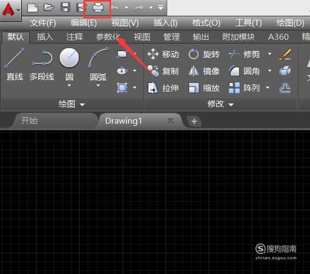
Task: Select the ellipse drawing tool
Action: point(122,71)
